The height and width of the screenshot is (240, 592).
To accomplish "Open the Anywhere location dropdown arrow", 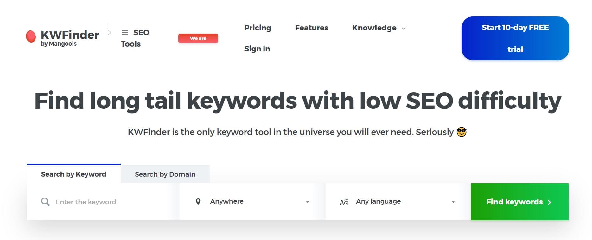I will (x=307, y=202).
